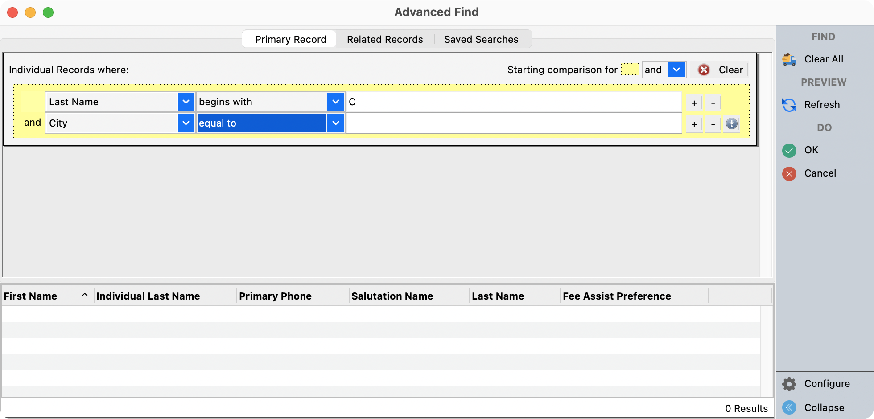Click the yellow starting comparison color box
The image size is (874, 419).
(630, 70)
